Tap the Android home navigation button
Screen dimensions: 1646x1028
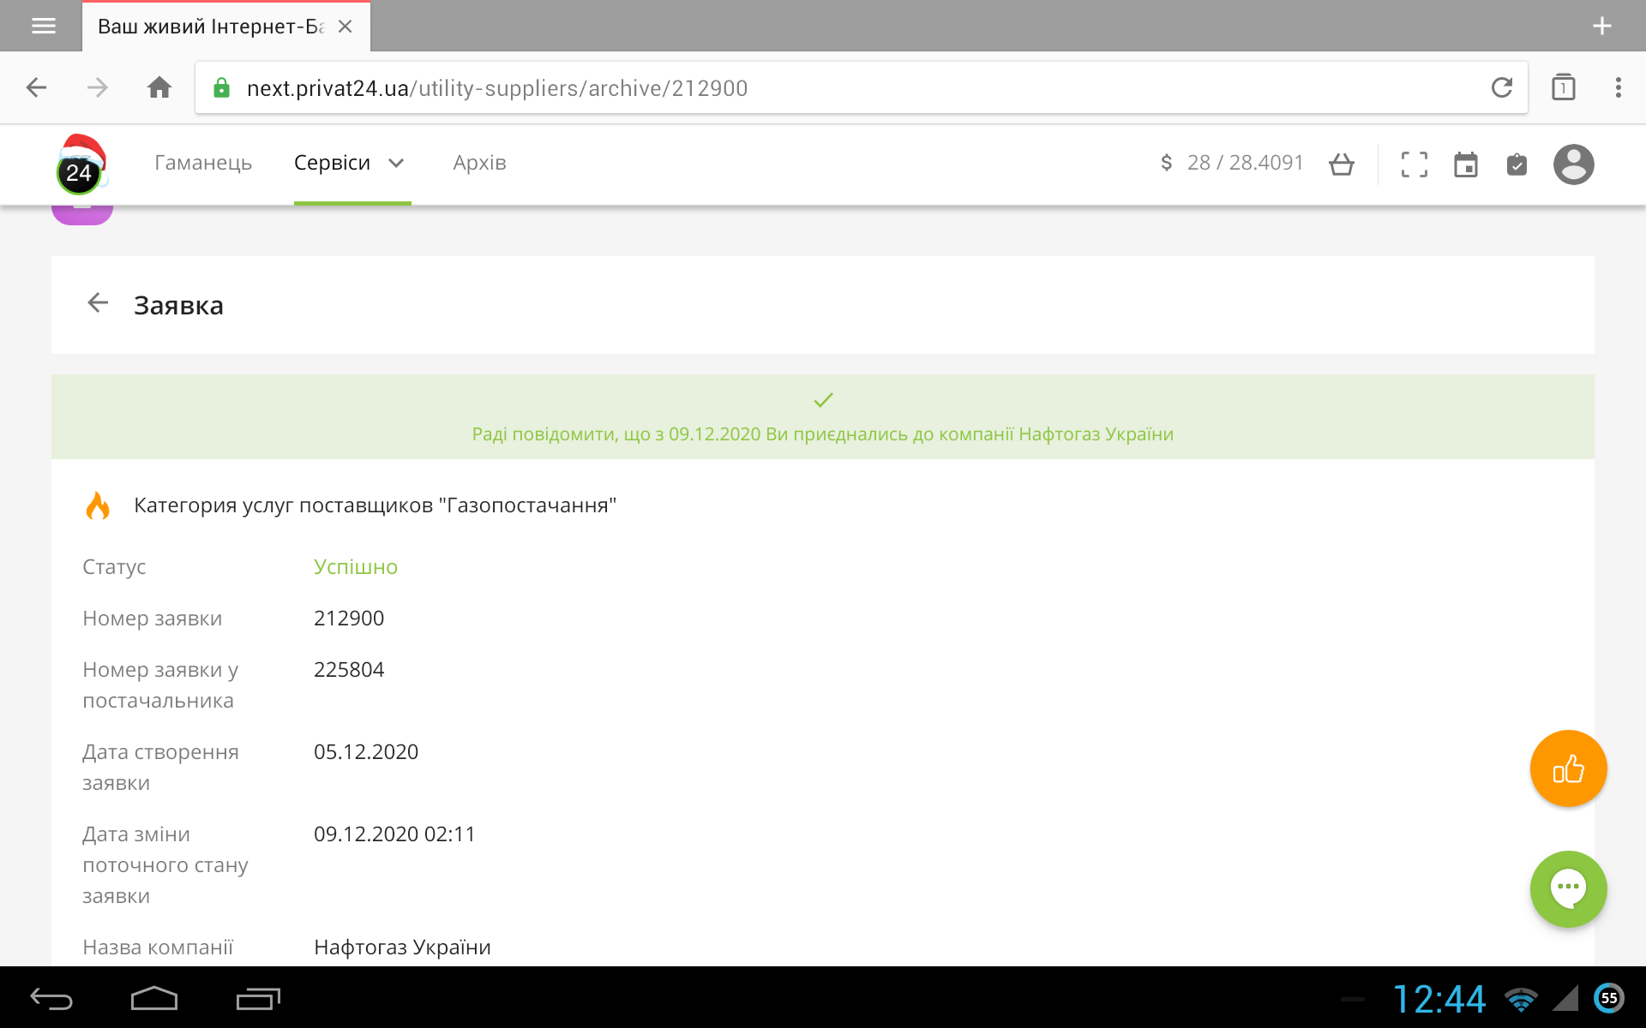tap(154, 998)
